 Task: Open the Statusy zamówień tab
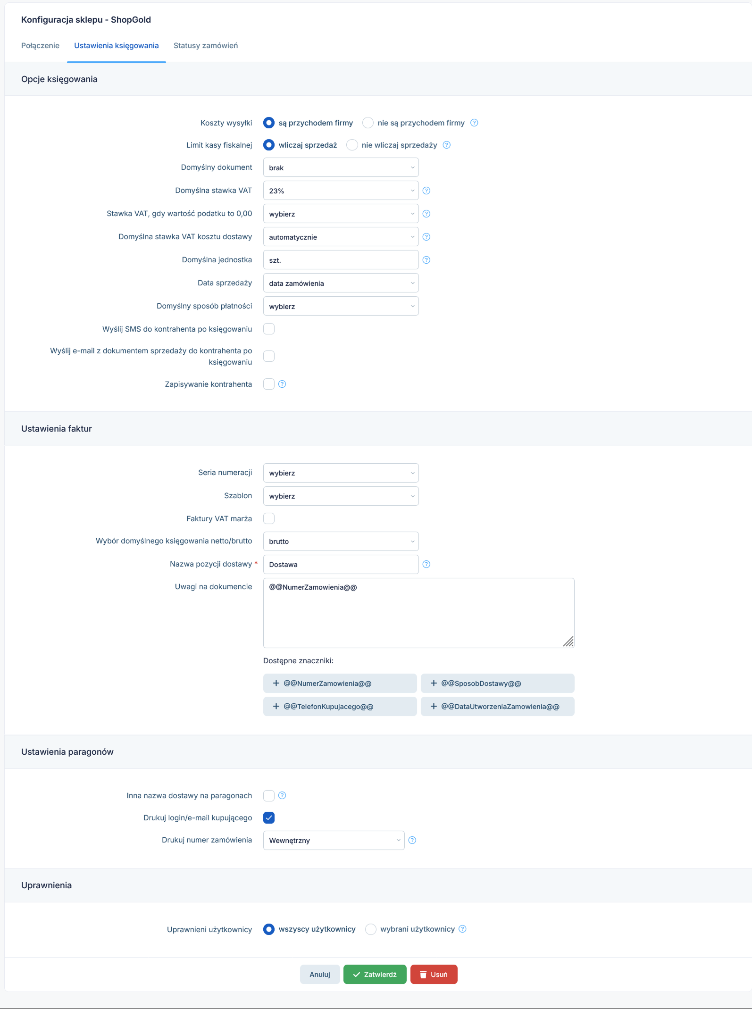206,45
